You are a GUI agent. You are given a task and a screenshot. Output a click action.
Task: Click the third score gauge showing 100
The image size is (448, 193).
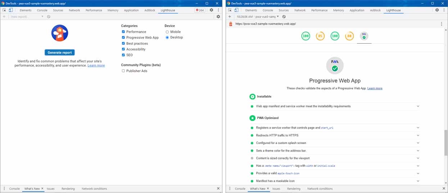point(335,36)
